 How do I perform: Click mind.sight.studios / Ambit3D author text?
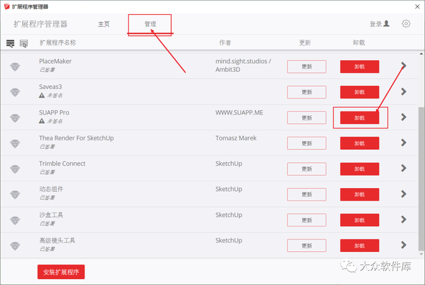pos(243,65)
